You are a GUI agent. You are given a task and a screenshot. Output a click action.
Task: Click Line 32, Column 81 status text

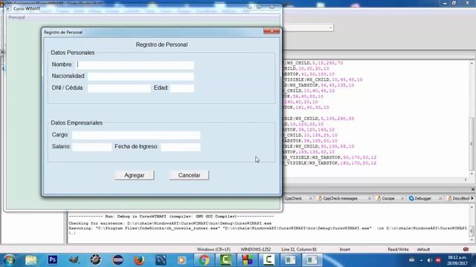coord(299,249)
